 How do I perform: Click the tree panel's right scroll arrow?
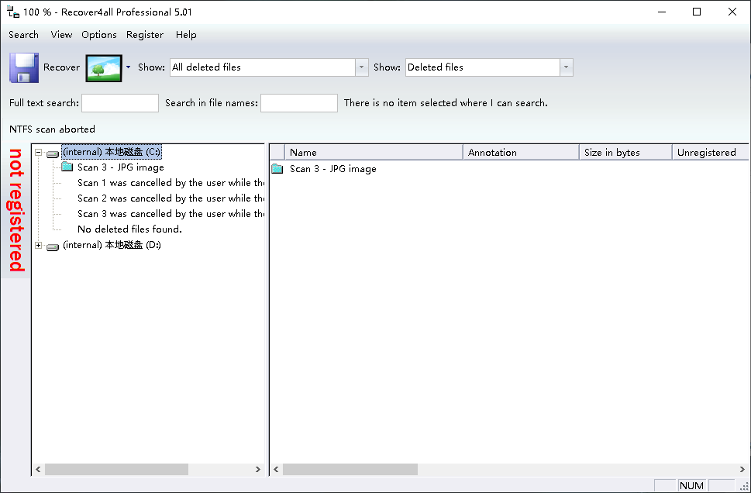(x=257, y=470)
